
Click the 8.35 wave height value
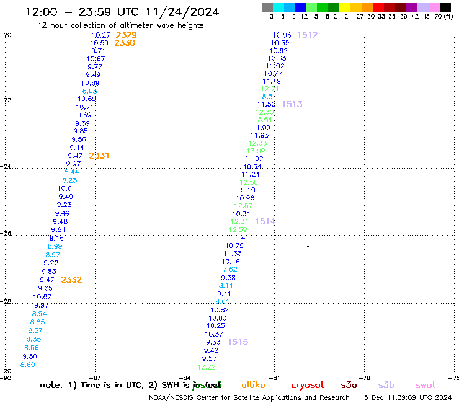(33, 339)
